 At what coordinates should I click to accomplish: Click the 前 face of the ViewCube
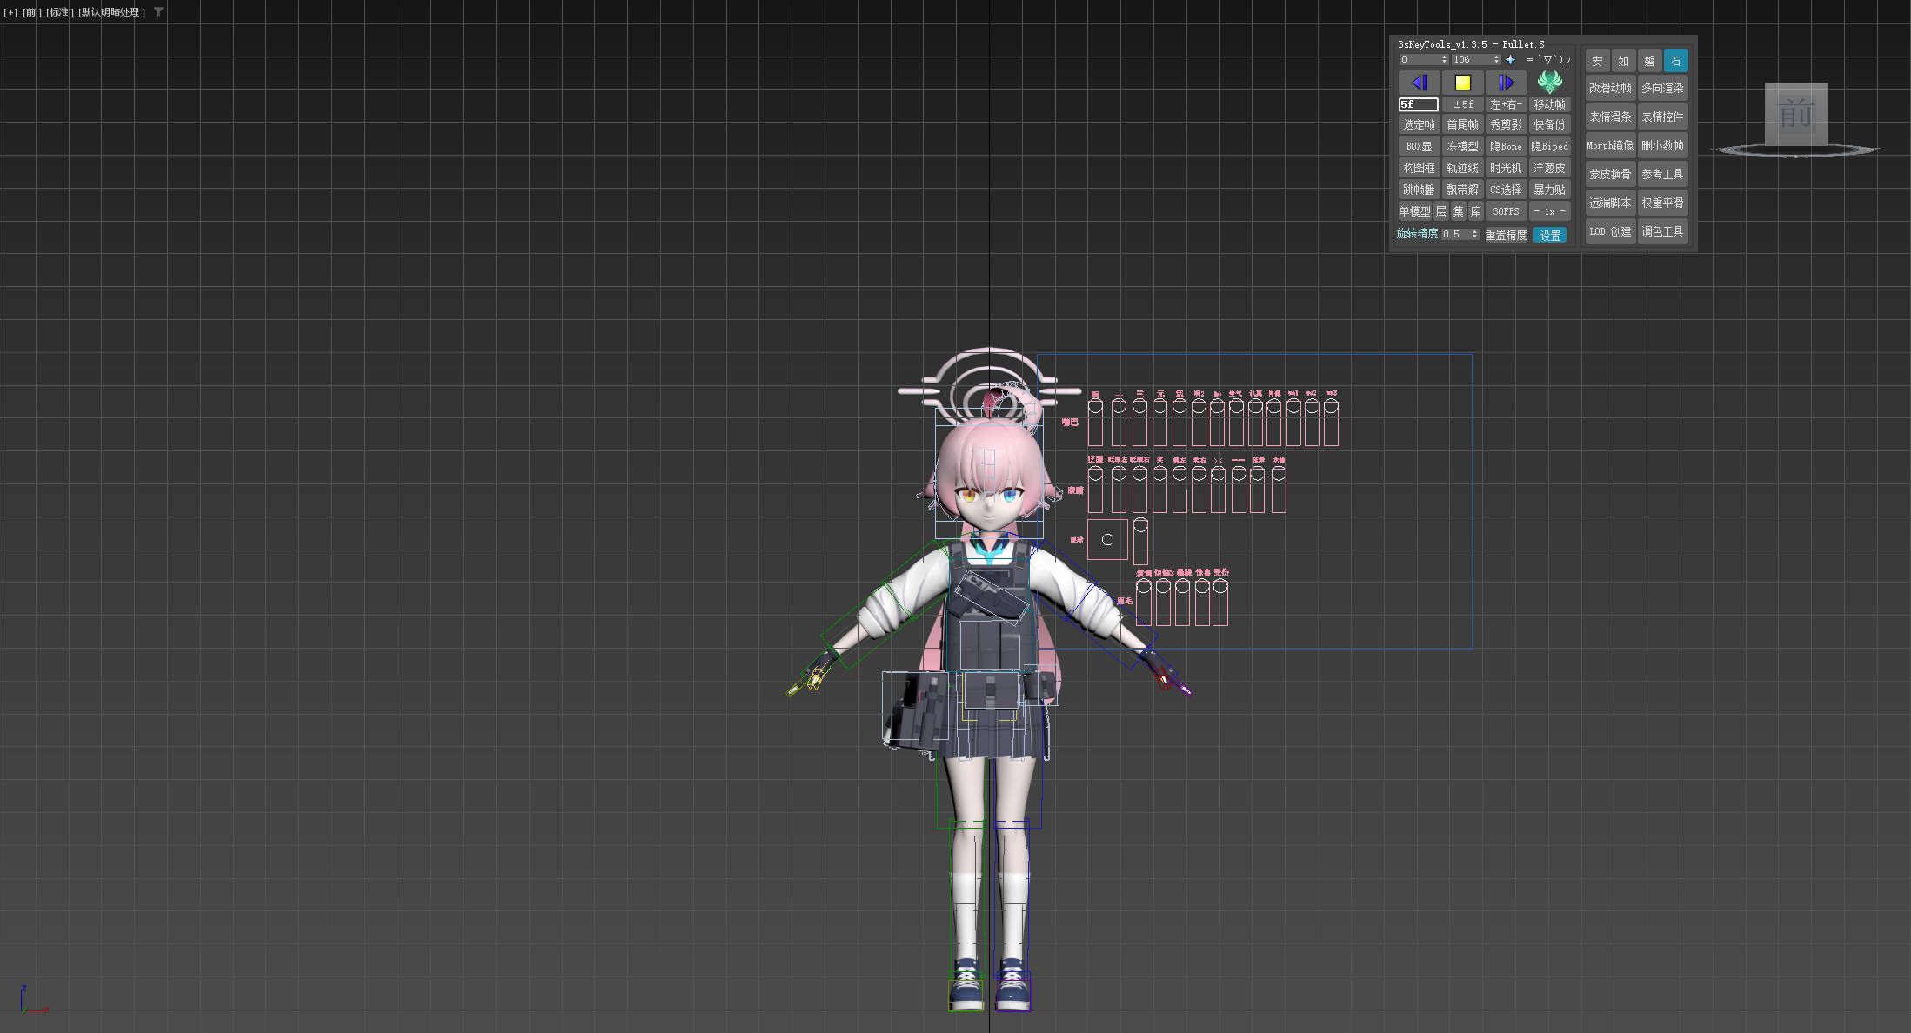(1795, 114)
